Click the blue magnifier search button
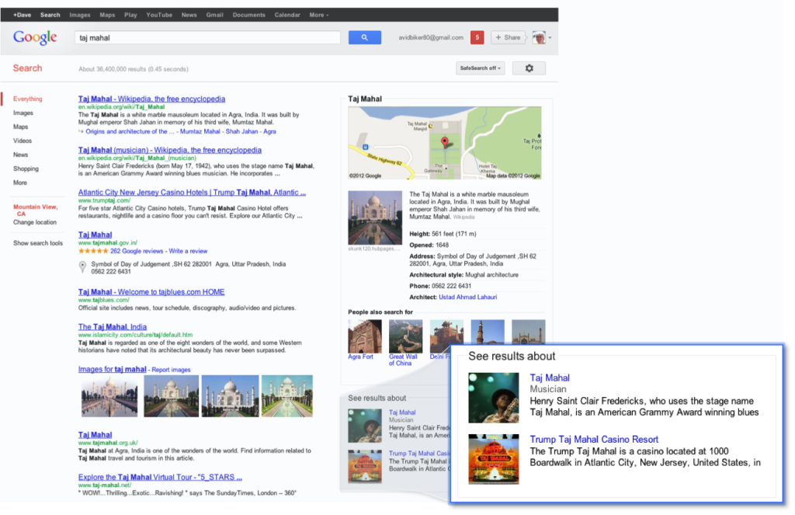 [x=365, y=37]
